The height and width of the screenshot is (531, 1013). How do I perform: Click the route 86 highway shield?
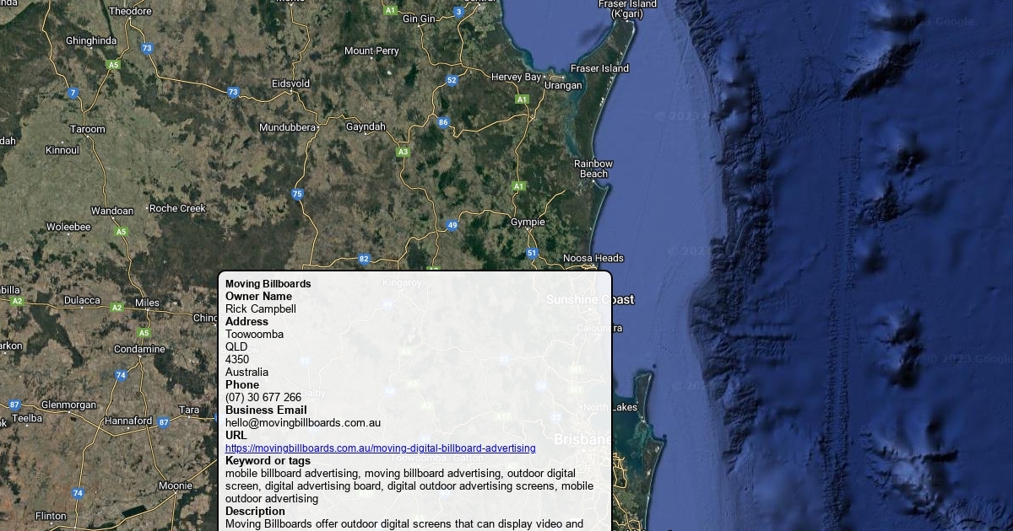pos(443,123)
